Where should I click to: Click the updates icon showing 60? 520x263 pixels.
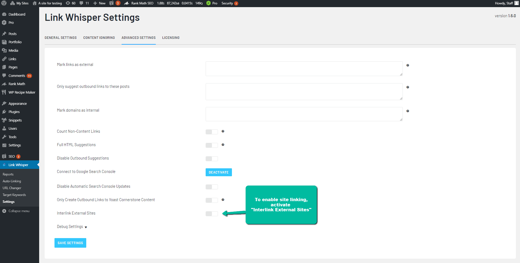pos(71,3)
